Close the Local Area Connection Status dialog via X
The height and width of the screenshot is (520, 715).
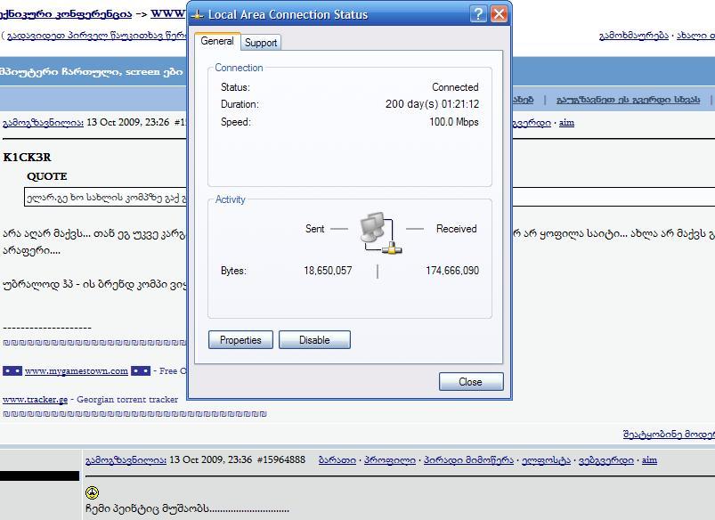pos(499,14)
